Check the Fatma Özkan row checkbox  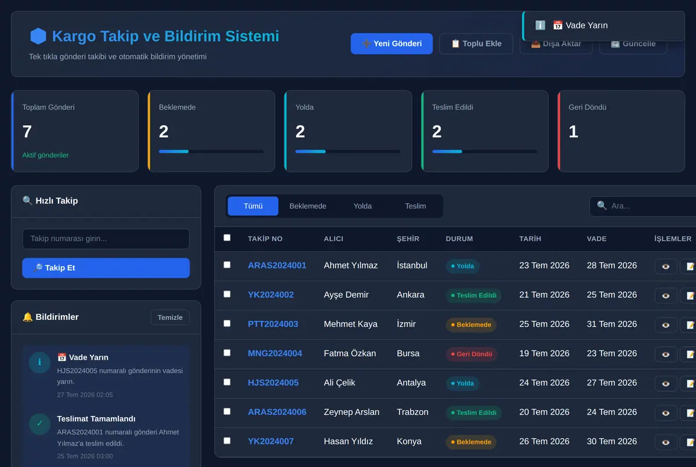pos(227,352)
